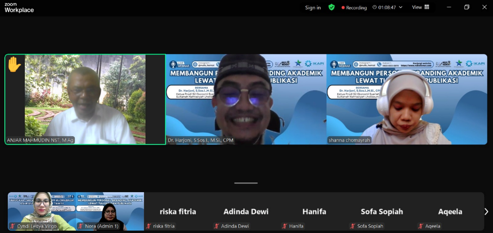The height and width of the screenshot is (233, 493).
Task: Click muted mic icon beside riska fitria
Action: (x=148, y=226)
